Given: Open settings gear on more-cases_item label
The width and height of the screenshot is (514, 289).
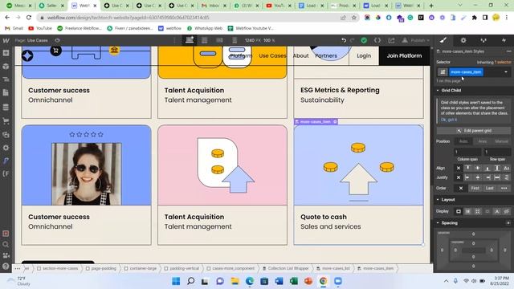Looking at the screenshot, I should [335, 121].
